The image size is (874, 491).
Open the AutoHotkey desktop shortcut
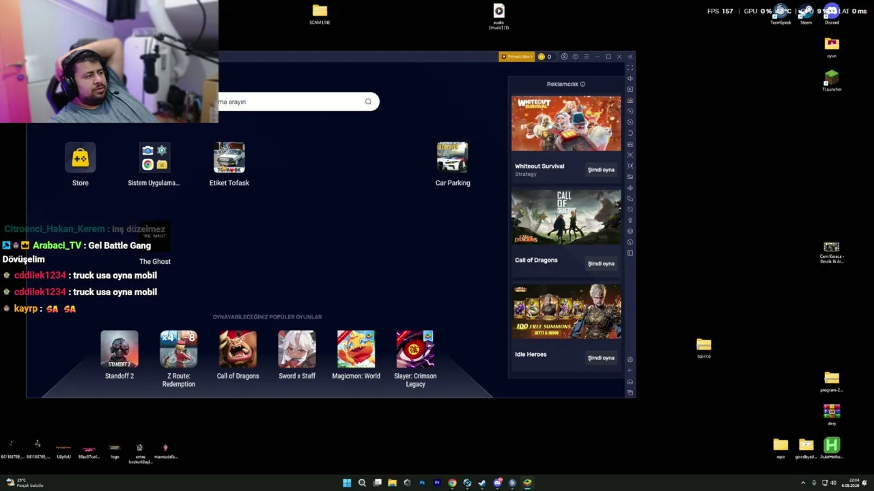pos(832,448)
